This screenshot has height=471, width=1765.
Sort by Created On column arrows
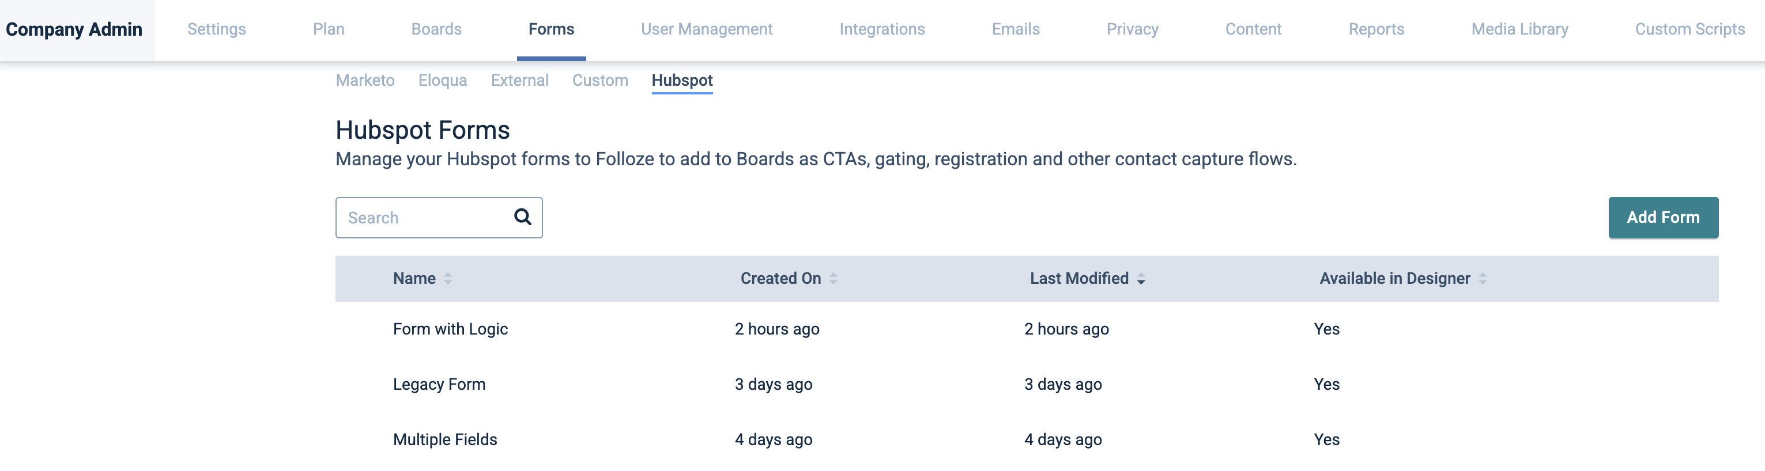pyautogui.click(x=833, y=279)
